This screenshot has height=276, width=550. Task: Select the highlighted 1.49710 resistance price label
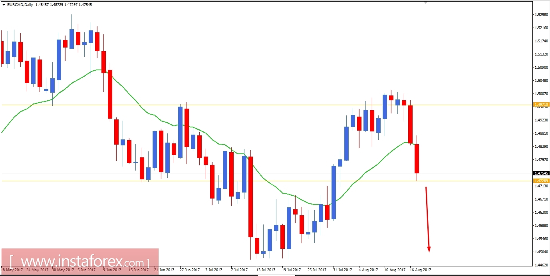tap(542, 105)
